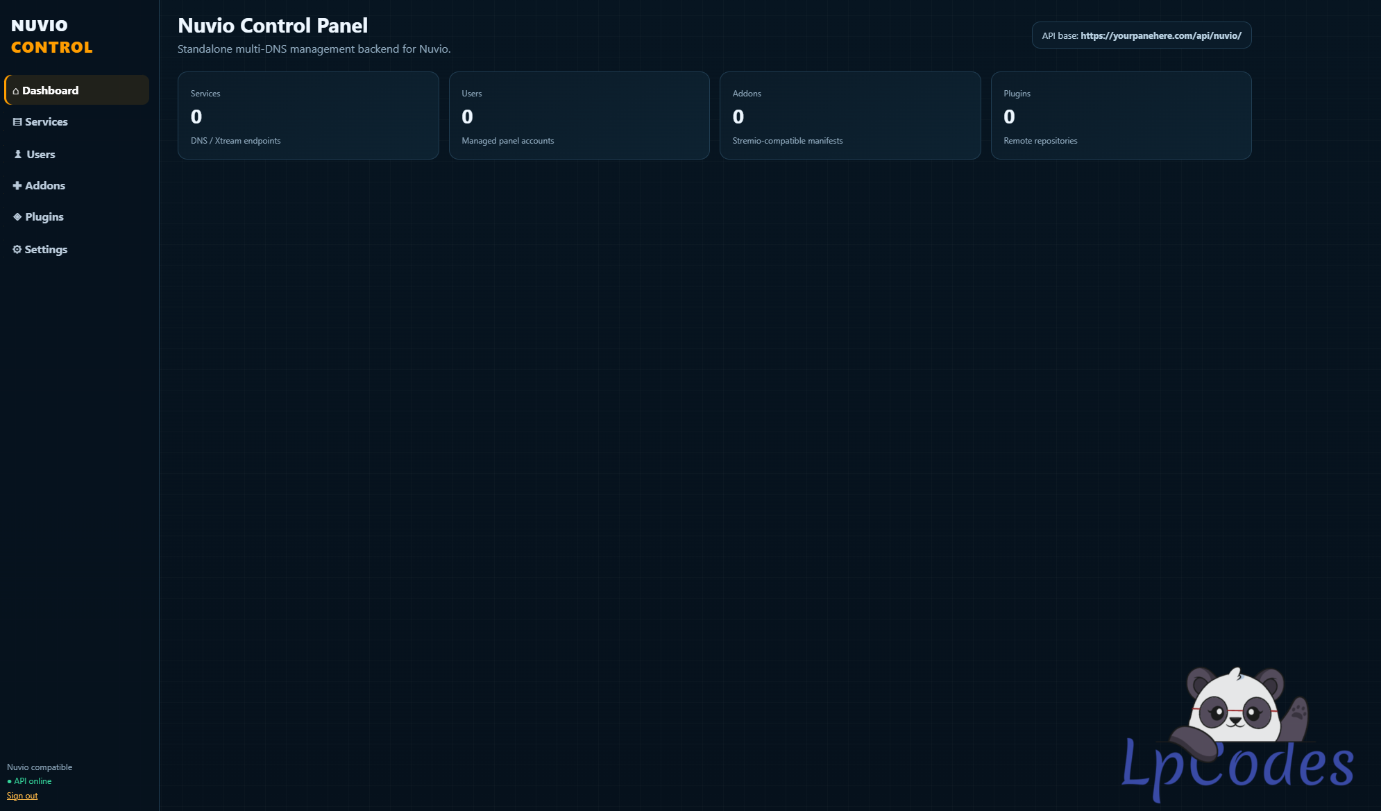The image size is (1381, 811).
Task: Click the plus icon beside Addons
Action: point(17,186)
